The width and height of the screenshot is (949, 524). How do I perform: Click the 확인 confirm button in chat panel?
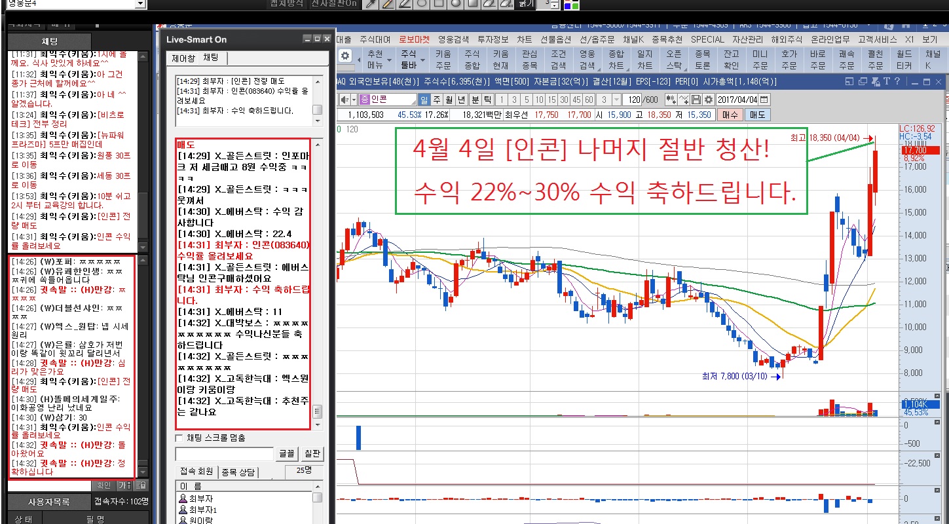[x=103, y=485]
